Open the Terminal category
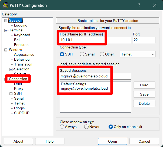 [x=16, y=30]
